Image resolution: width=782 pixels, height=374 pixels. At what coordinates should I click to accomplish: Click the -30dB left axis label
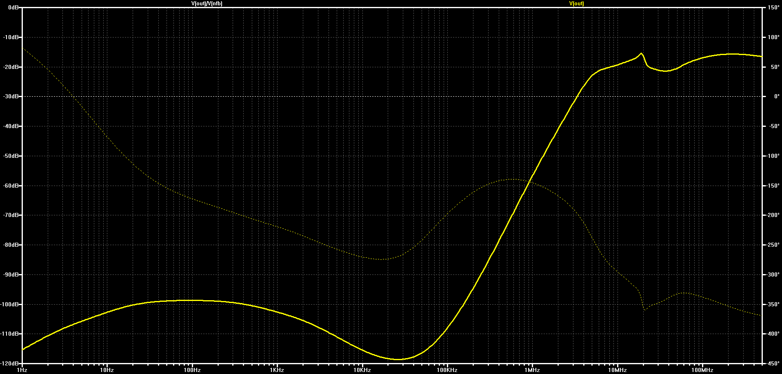[x=11, y=97]
